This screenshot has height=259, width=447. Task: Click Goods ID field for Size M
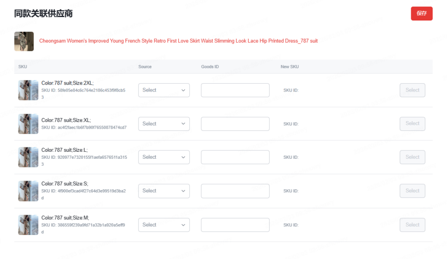coord(235,225)
